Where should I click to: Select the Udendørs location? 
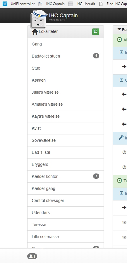point(66,213)
